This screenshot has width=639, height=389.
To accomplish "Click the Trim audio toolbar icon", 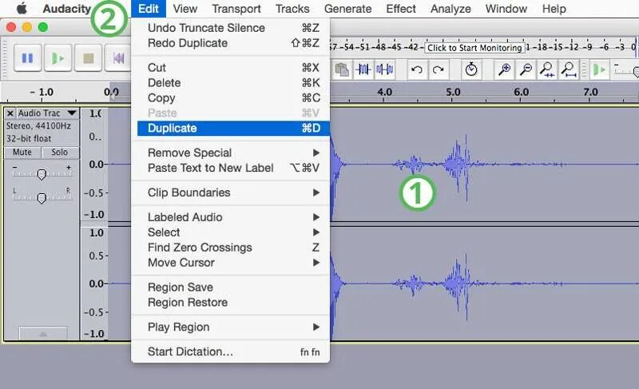I will (x=363, y=69).
